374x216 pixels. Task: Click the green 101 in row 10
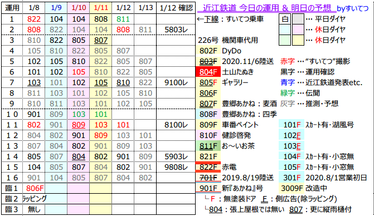(101, 114)
